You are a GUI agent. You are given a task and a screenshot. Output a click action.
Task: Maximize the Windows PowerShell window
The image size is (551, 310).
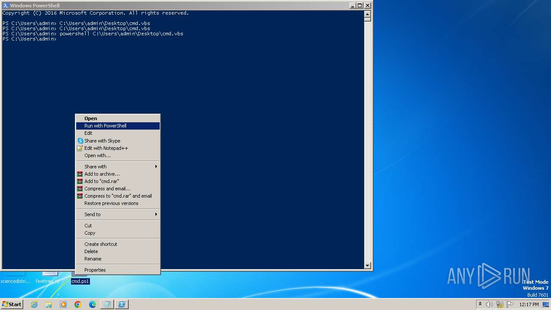click(360, 6)
